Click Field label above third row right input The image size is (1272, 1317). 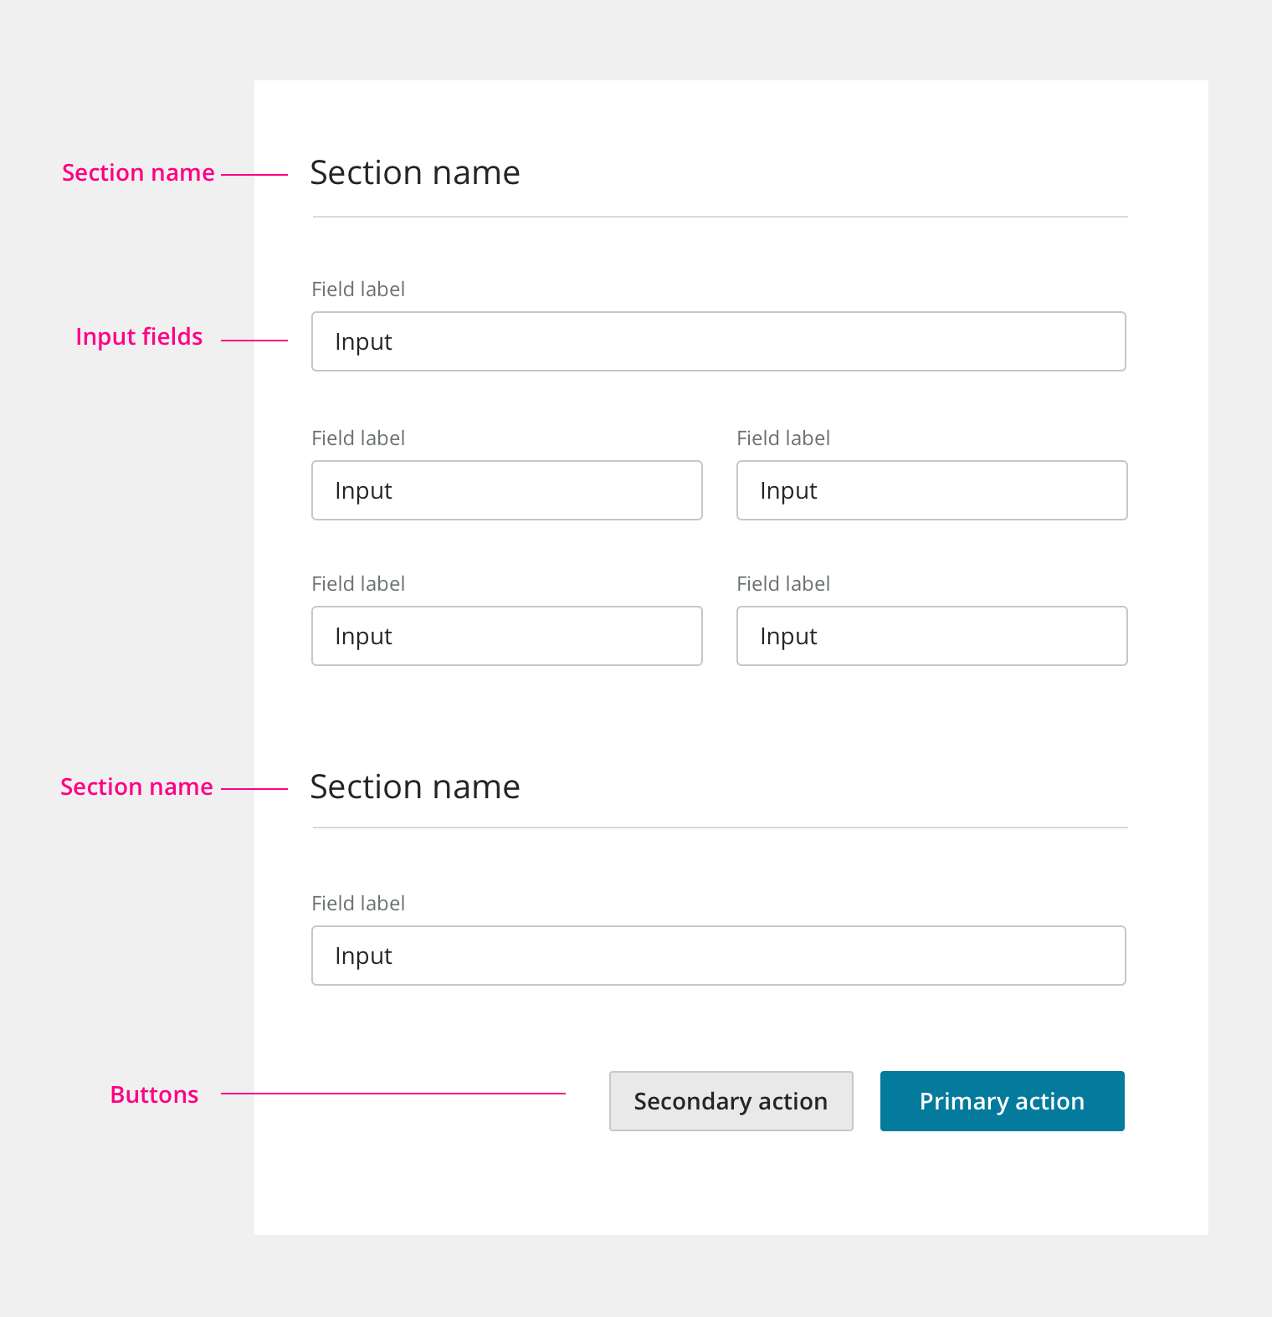click(783, 584)
